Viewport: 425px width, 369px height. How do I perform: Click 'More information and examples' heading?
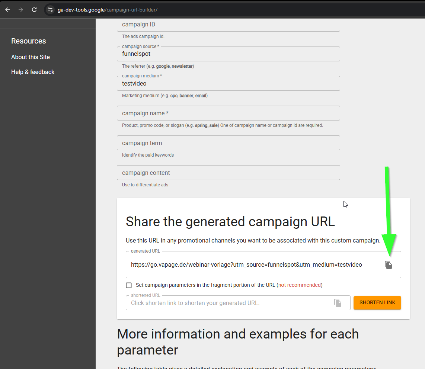(238, 342)
